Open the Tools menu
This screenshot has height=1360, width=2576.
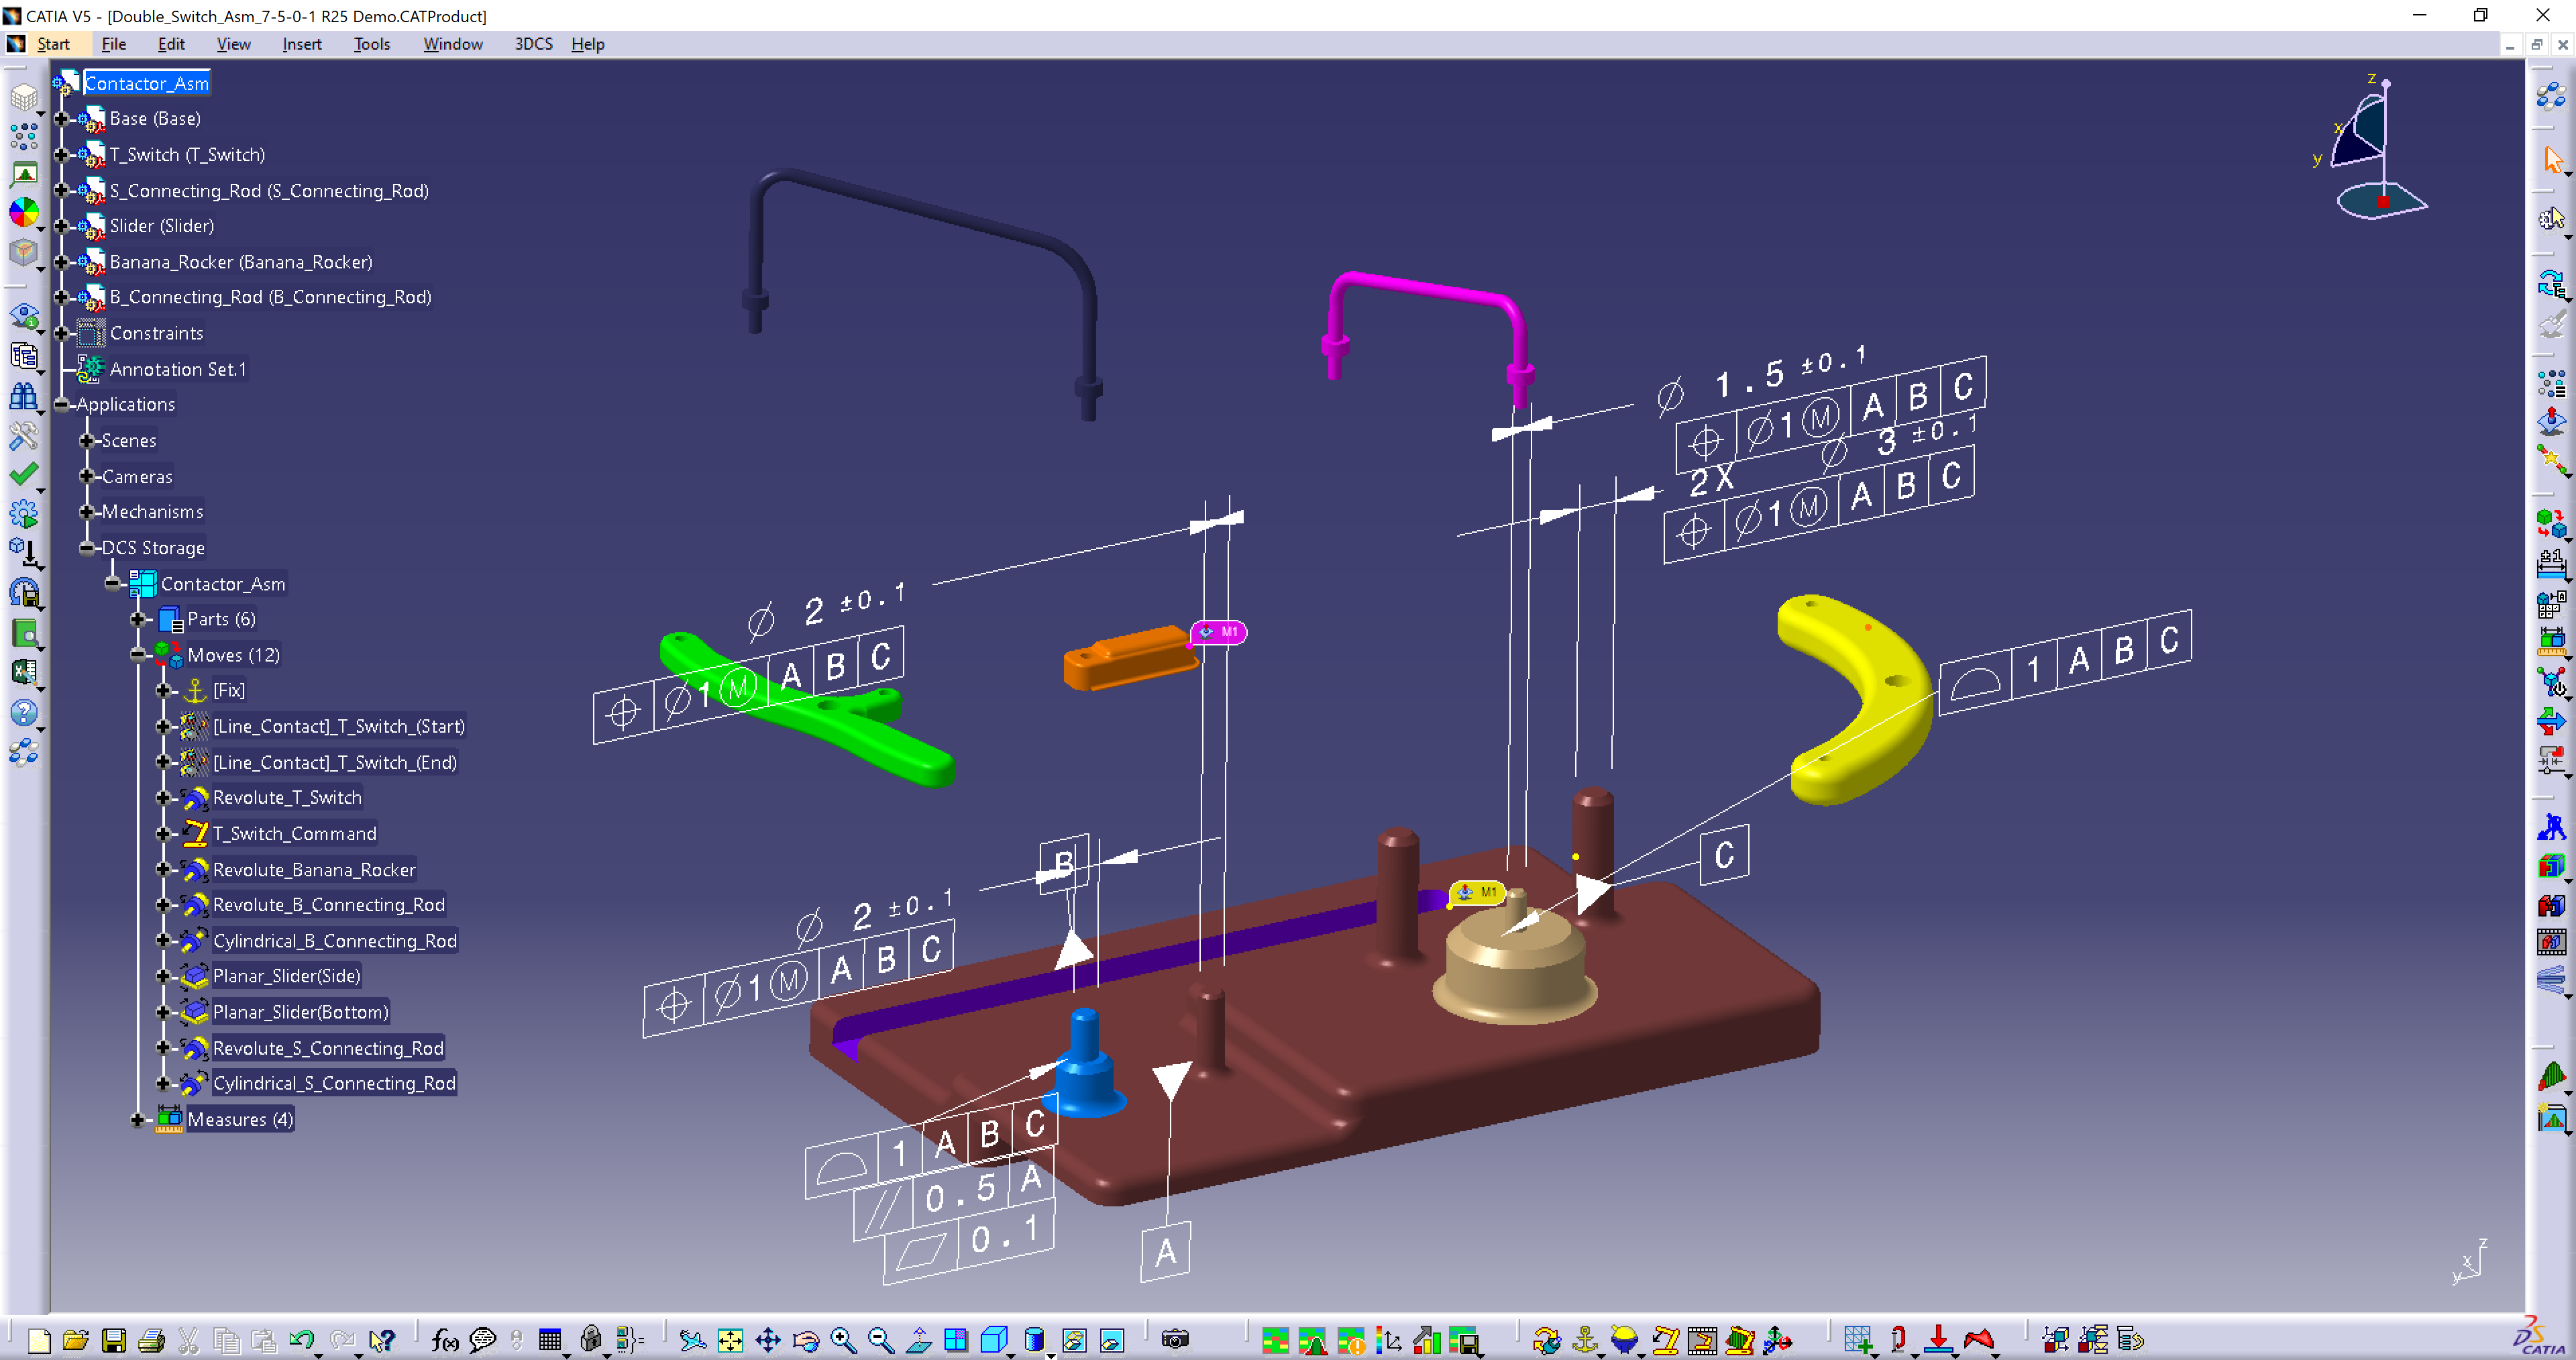coord(371,44)
